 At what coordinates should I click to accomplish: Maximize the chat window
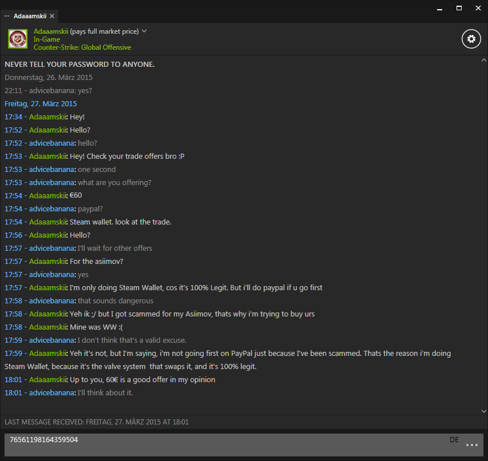tap(459, 8)
